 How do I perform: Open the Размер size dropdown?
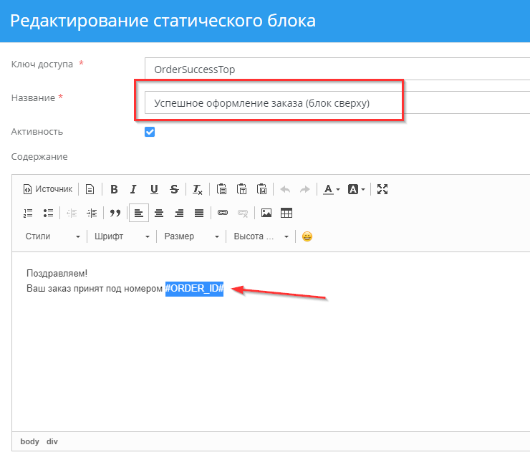[191, 236]
